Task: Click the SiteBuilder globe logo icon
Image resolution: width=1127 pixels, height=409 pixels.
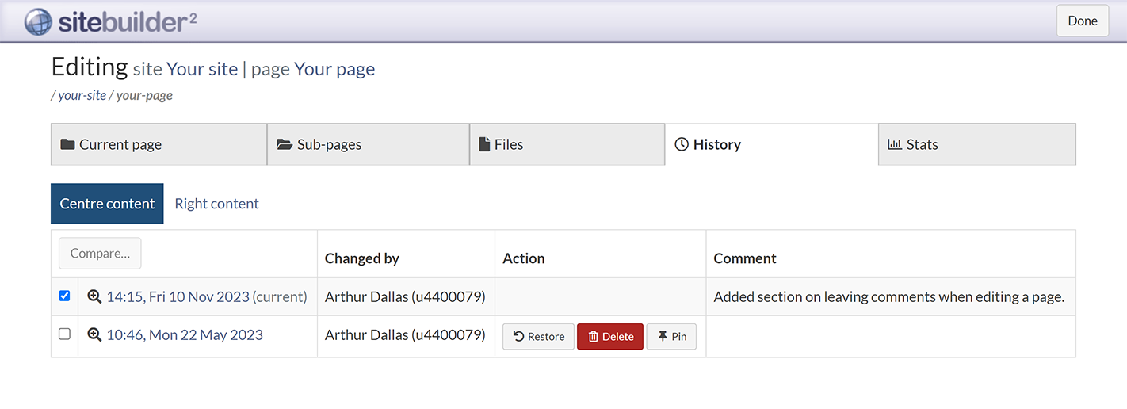Action: point(38,21)
